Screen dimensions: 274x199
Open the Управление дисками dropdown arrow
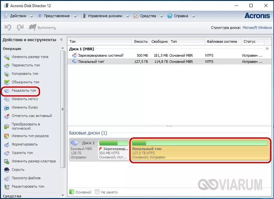click(127, 16)
